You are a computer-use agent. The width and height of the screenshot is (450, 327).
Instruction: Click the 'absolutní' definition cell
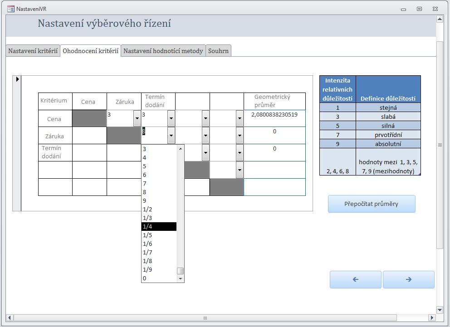click(x=388, y=144)
